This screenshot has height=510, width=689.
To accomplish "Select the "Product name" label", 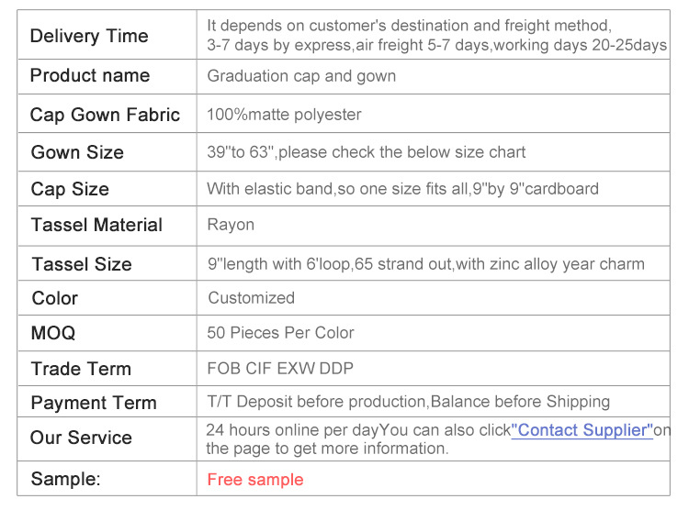I will tap(90, 76).
